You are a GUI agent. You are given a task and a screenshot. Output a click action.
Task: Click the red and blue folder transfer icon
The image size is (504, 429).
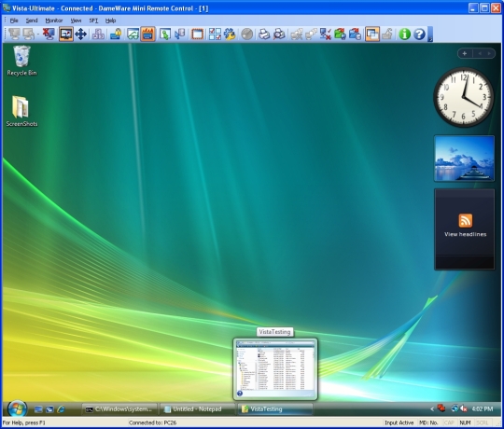356,34
